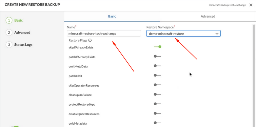Enable the patchIfAlreadyExists toggle
256x127 pixels.
pos(157,56)
